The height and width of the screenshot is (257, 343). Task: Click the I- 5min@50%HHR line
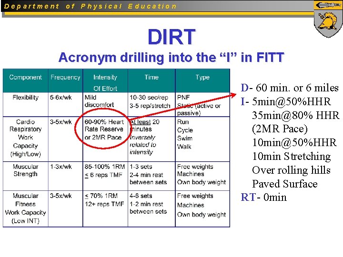(x=286, y=101)
